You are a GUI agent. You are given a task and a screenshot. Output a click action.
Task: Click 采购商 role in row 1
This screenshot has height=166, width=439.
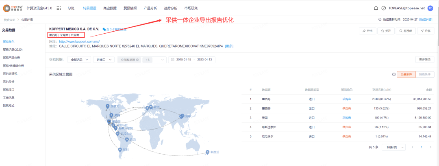(347, 99)
